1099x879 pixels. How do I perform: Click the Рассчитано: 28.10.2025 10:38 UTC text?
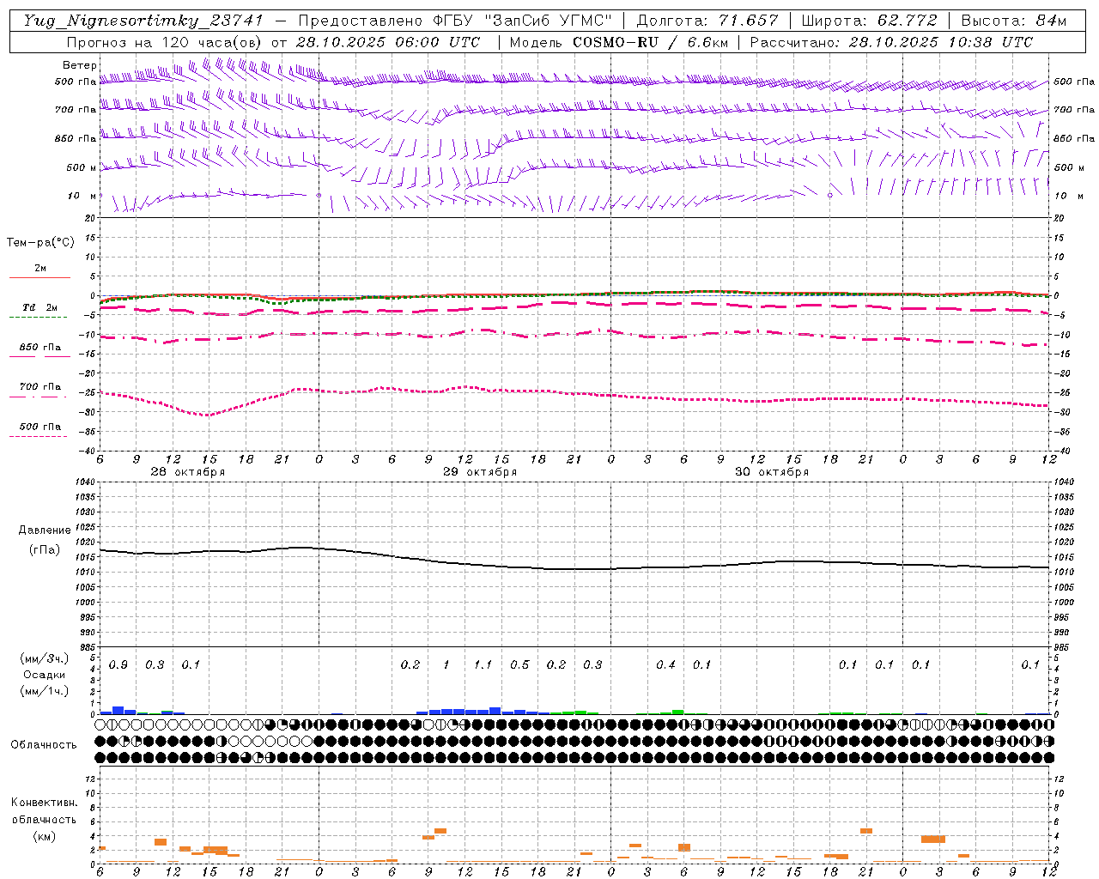tap(891, 42)
